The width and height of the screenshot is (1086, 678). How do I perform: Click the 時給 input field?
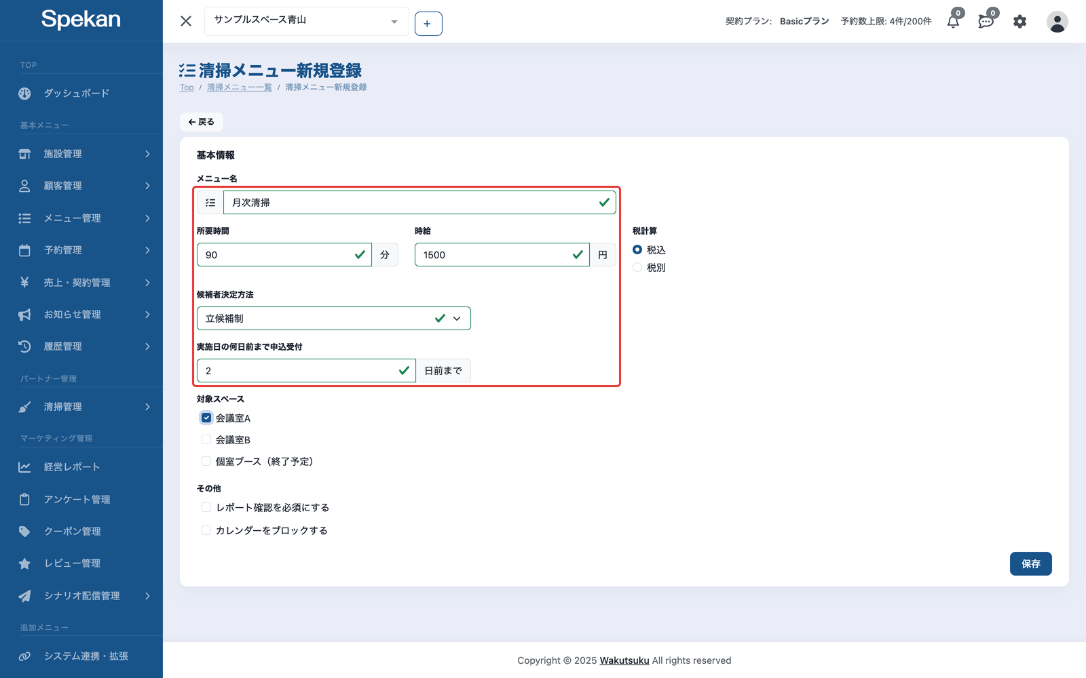(x=502, y=255)
